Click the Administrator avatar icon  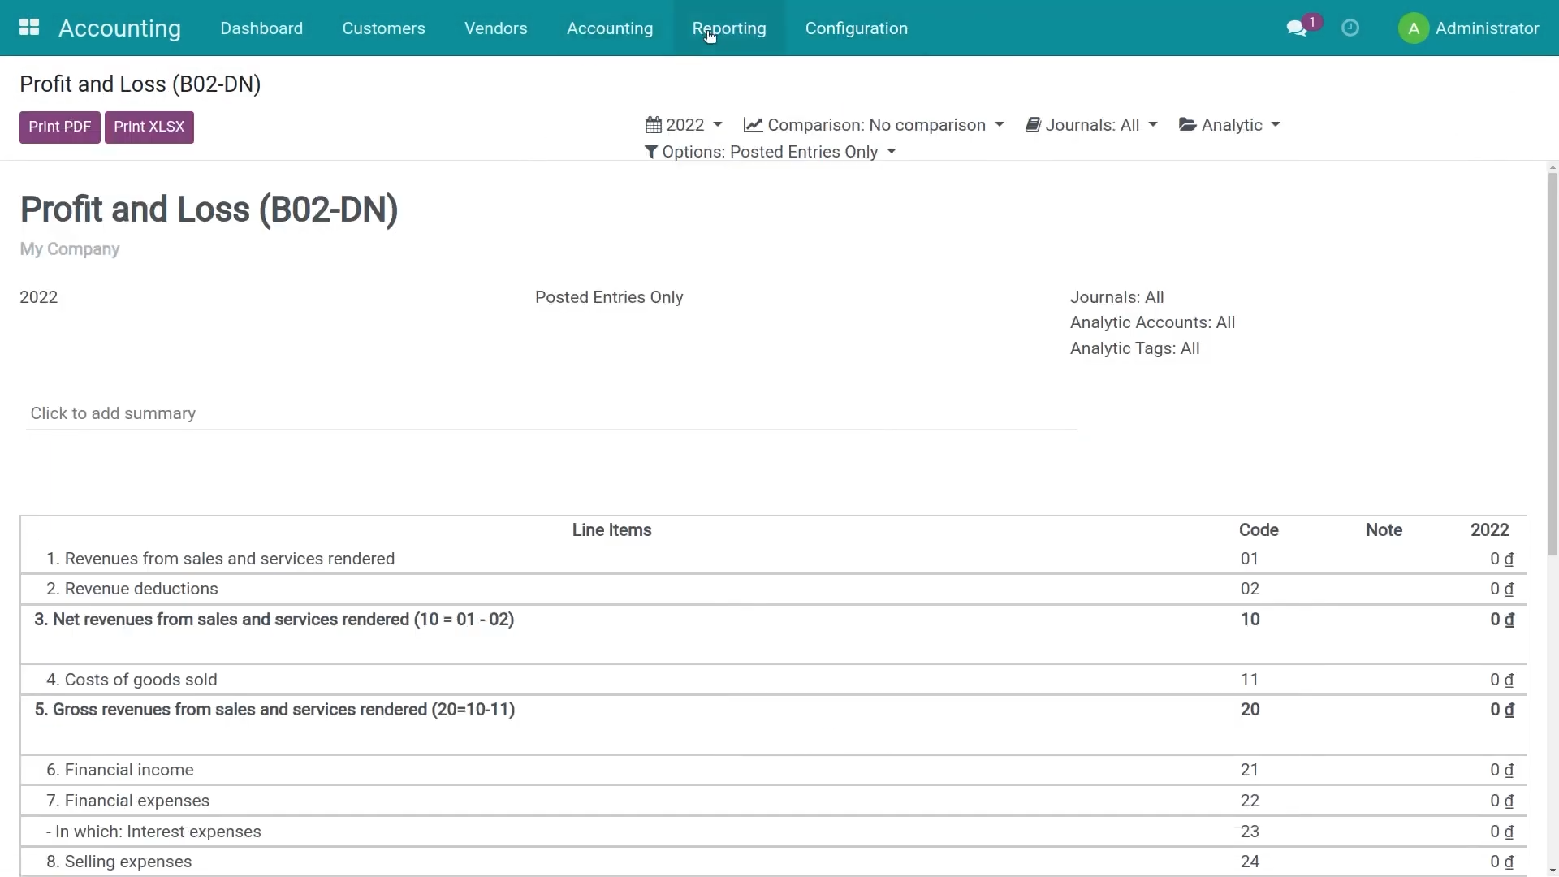(x=1414, y=28)
